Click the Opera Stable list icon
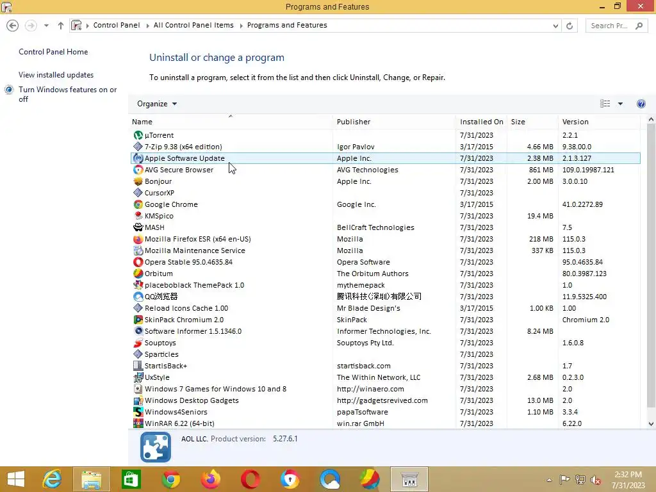656x492 pixels. [x=138, y=262]
